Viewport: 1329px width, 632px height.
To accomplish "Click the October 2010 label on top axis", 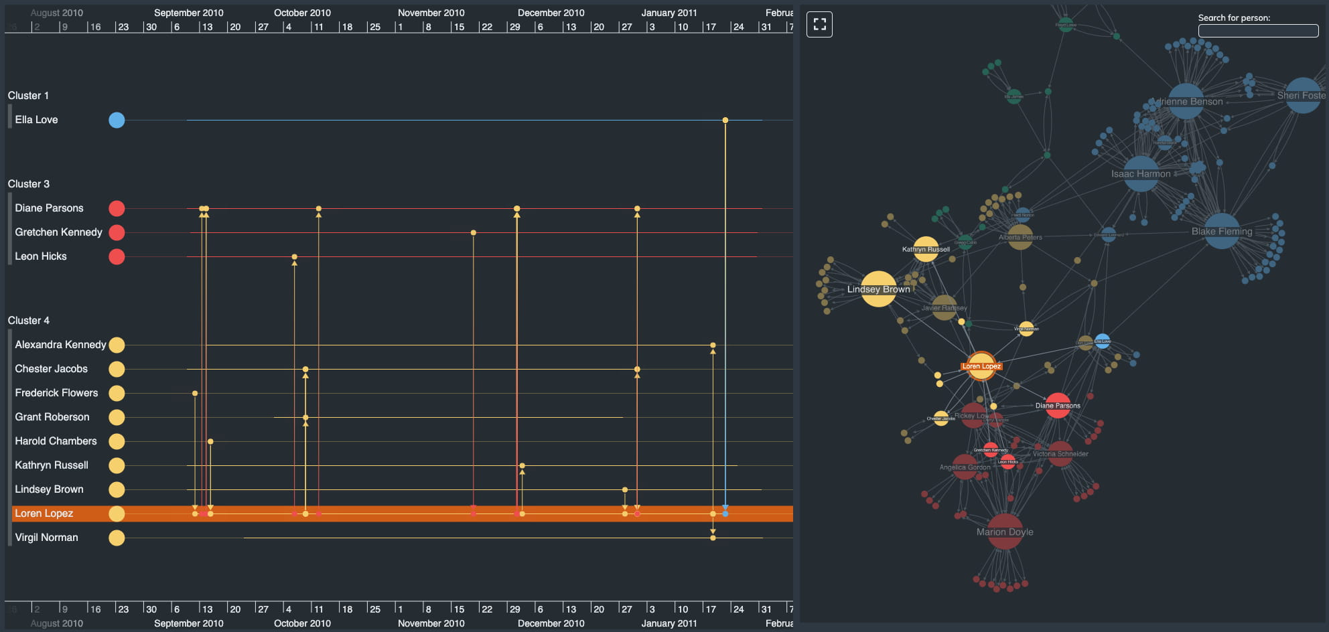I will click(302, 13).
